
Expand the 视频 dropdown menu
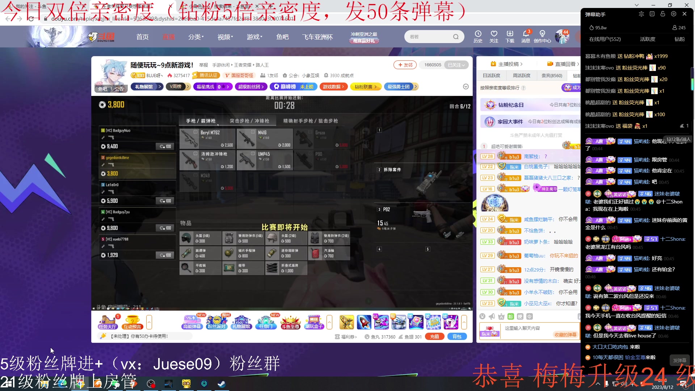point(224,37)
